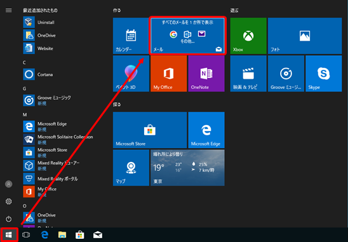348x242 pixels.
Task: Click the letter M group header
Action: coord(25,114)
